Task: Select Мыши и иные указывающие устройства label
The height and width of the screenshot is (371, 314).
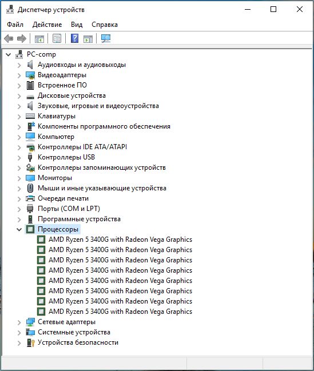Action: pos(102,188)
